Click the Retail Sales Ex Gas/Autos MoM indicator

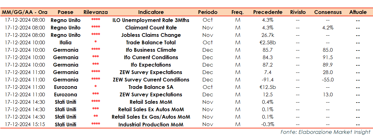151,117
